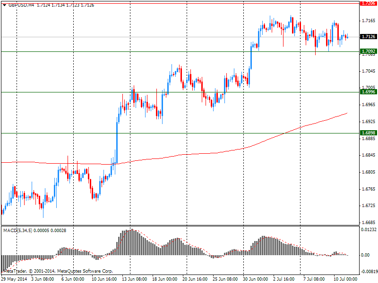Image resolution: width=378 pixels, height=283 pixels.
Task: Select the 18 Jun 00:00 time label
Action: point(164,279)
